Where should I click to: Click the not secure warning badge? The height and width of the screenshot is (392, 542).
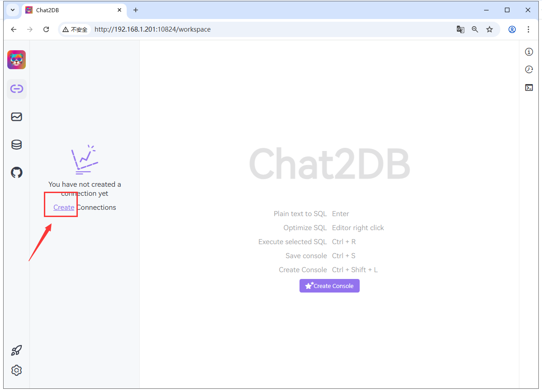(x=75, y=29)
